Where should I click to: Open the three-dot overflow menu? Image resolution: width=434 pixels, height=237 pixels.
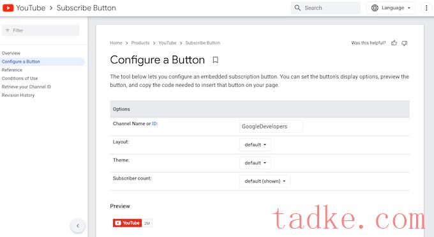pyautogui.click(x=426, y=8)
